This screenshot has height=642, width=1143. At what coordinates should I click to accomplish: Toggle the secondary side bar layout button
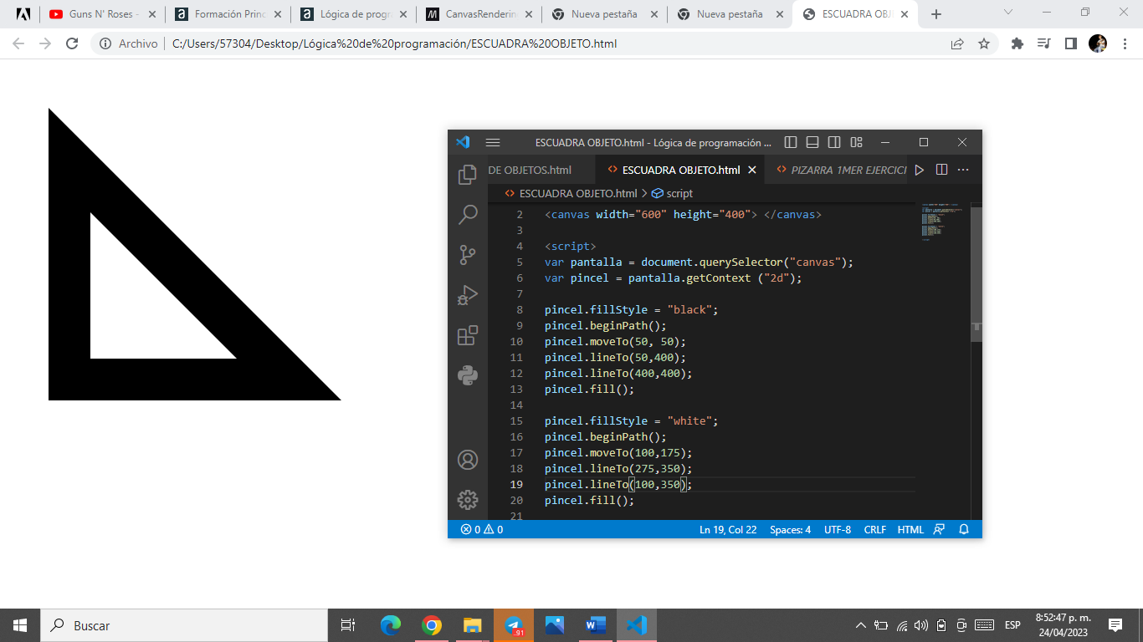[x=834, y=142]
